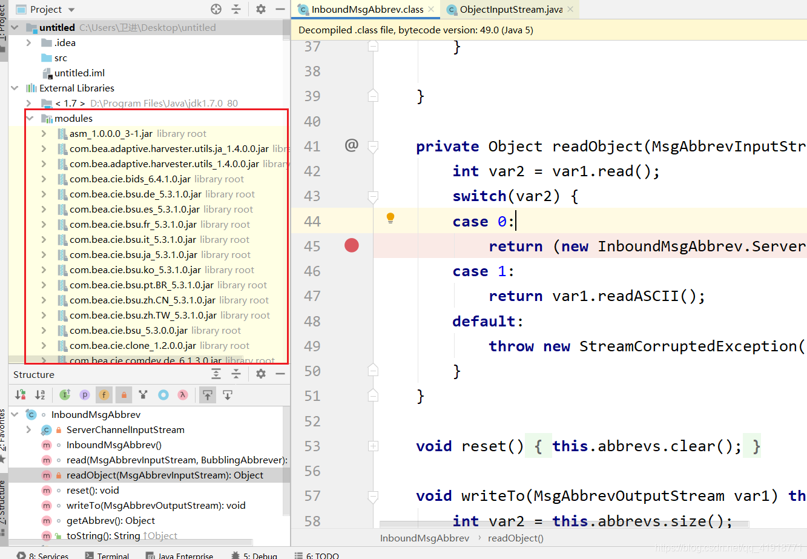Select writeTo method in Structure
The image size is (807, 559).
pyautogui.click(x=156, y=505)
